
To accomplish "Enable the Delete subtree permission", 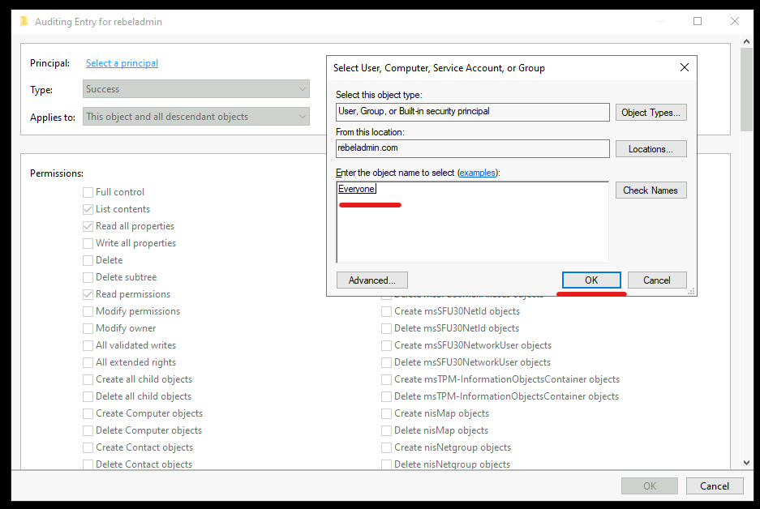I will coord(88,277).
